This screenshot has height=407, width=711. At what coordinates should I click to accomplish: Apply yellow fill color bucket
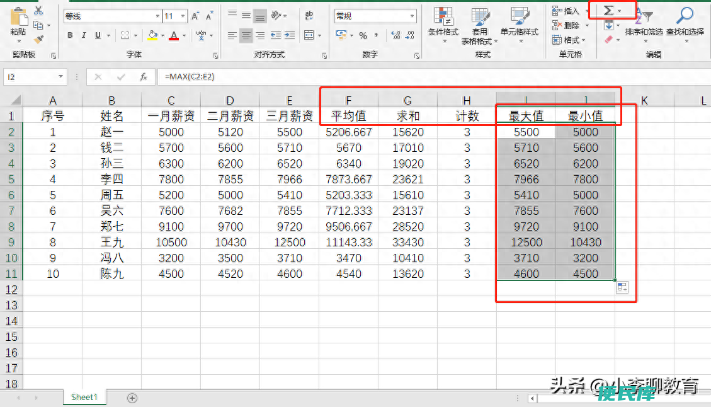(153, 35)
